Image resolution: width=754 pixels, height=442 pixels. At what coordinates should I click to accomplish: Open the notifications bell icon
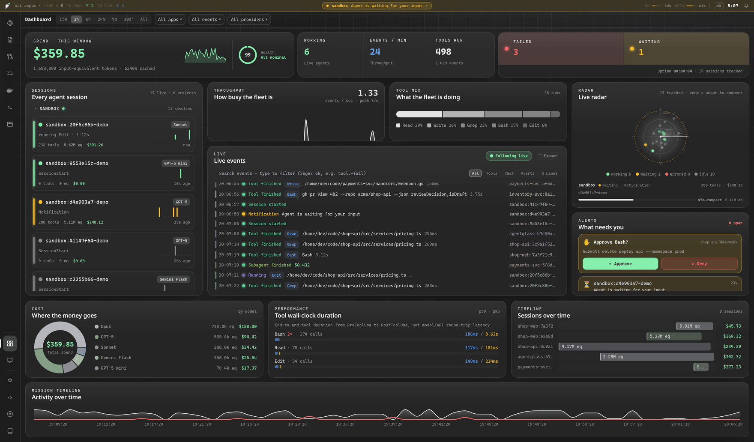(746, 6)
